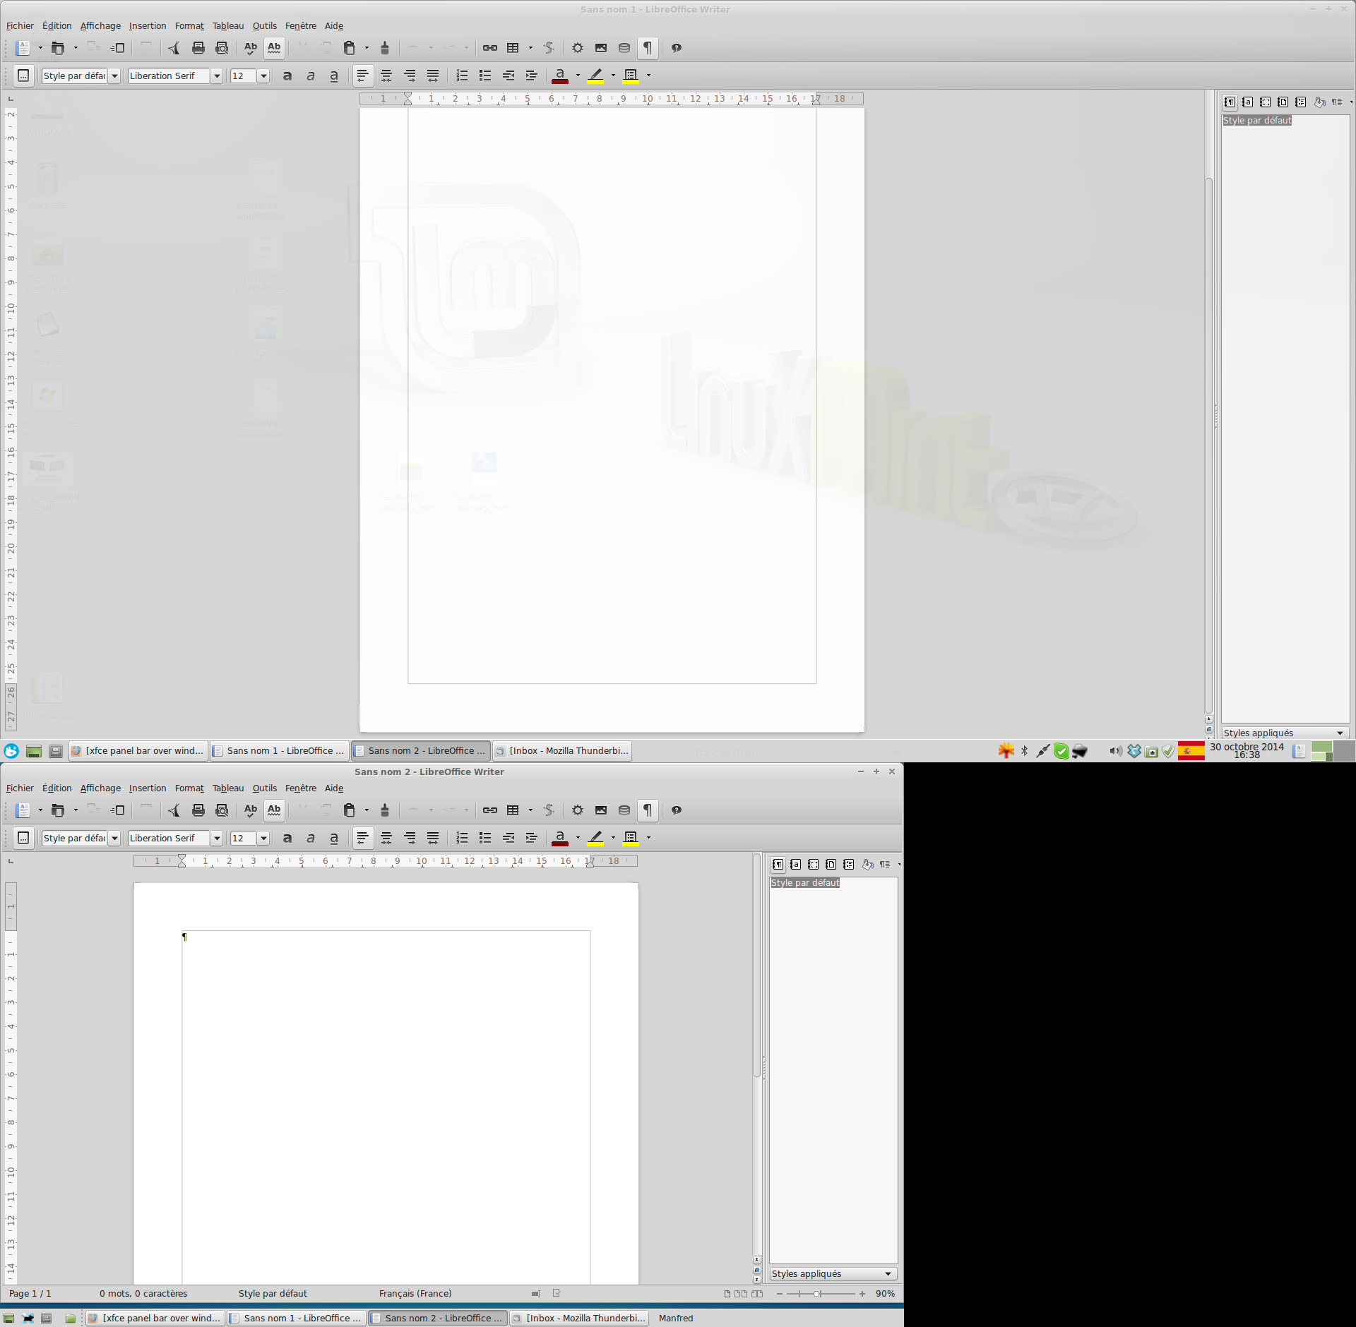
Task: Toggle bold in Sans nom 2 formatting bar
Action: (x=287, y=838)
